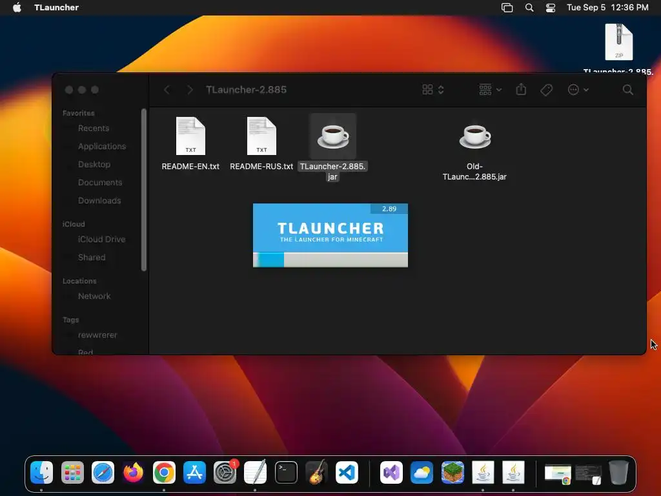Open System Settings with the notification badge
The width and height of the screenshot is (661, 496).
[225, 472]
